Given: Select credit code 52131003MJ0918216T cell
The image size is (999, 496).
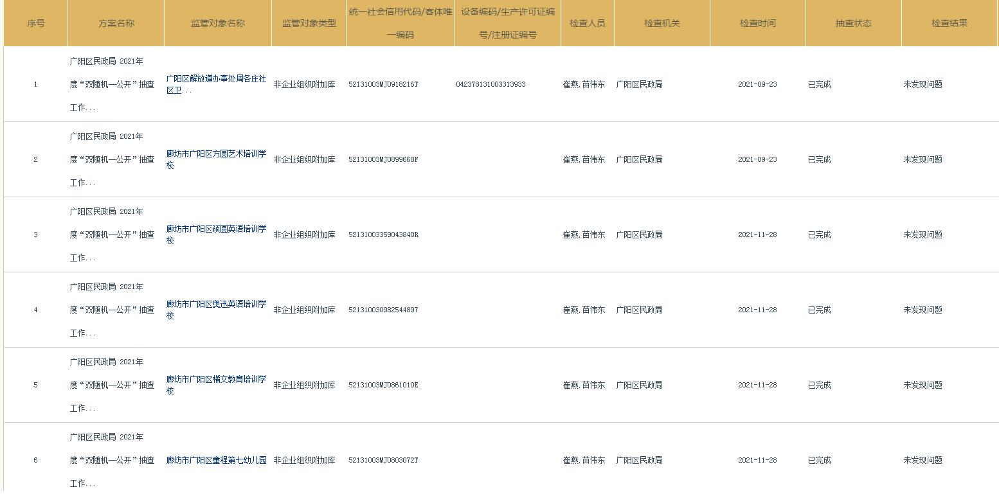Looking at the screenshot, I should [383, 84].
